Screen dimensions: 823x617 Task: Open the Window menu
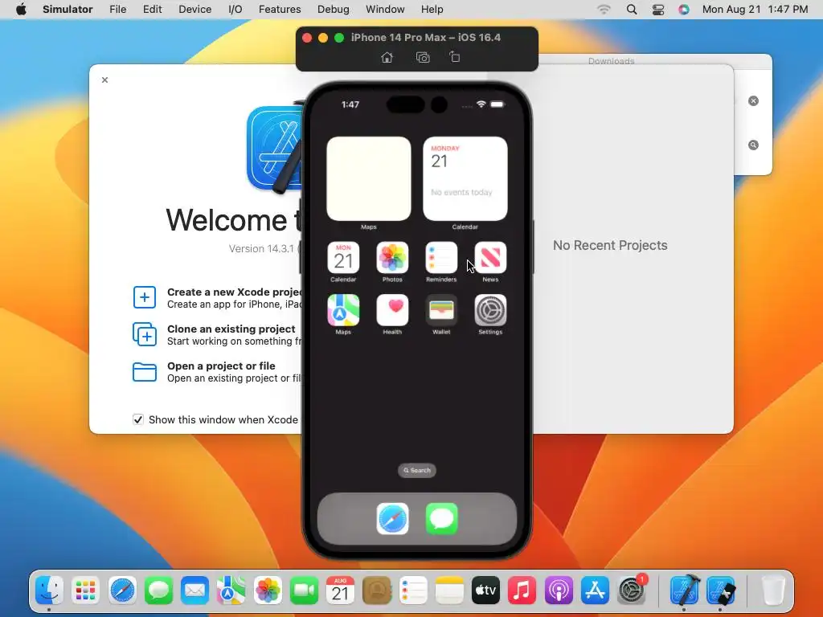tap(385, 10)
